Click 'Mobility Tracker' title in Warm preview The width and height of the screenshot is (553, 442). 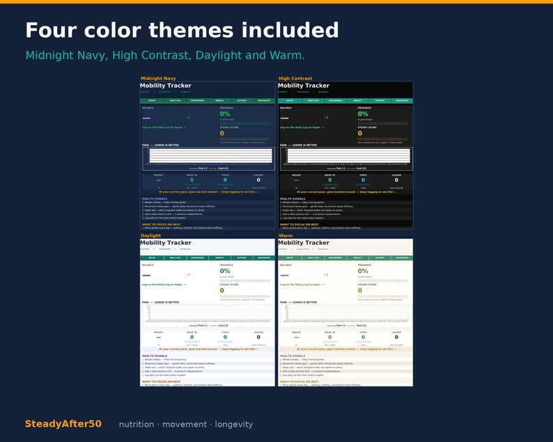point(303,242)
